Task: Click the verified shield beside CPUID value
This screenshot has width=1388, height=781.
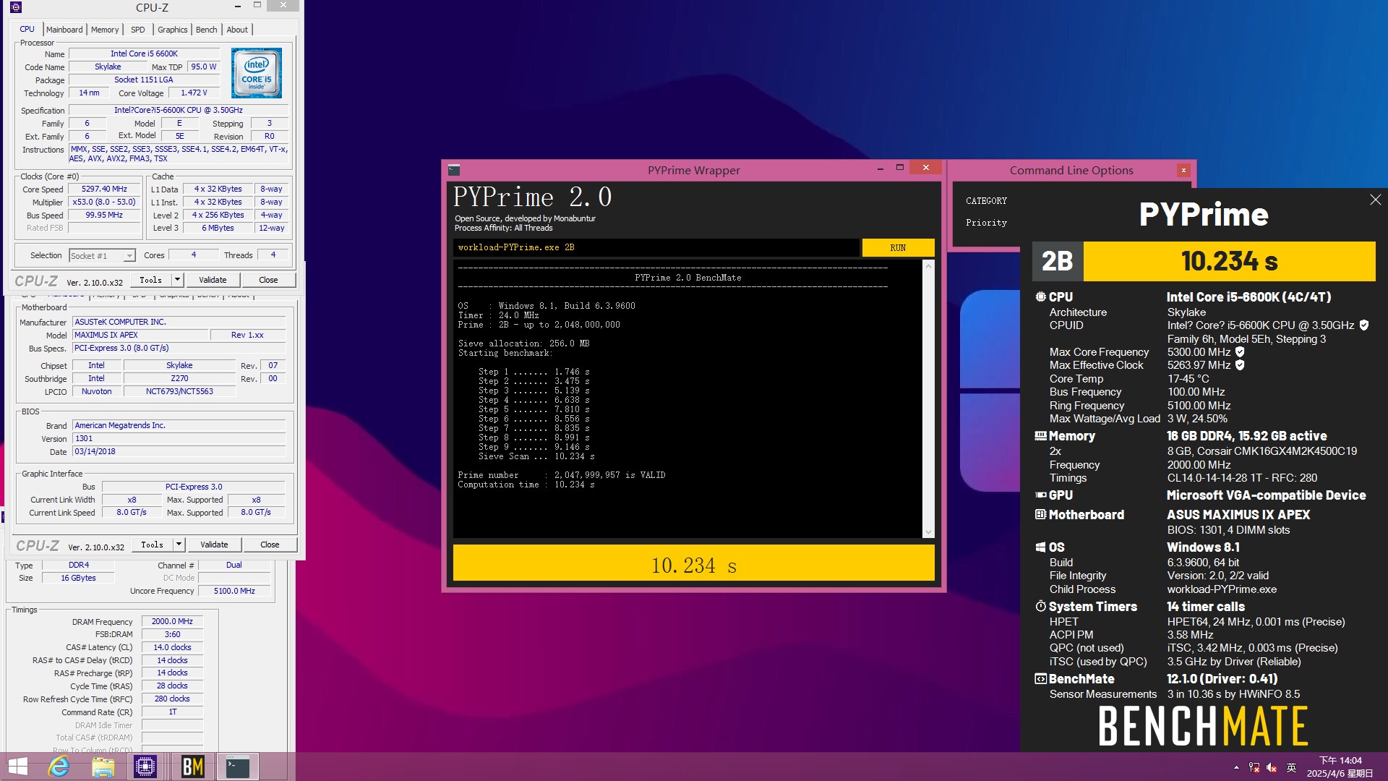Action: [1364, 325]
